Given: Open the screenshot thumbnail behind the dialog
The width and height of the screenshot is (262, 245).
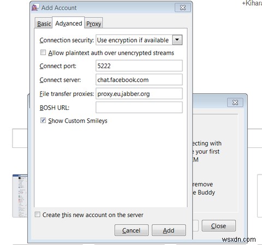Looking at the screenshot, I should (x=20, y=196).
